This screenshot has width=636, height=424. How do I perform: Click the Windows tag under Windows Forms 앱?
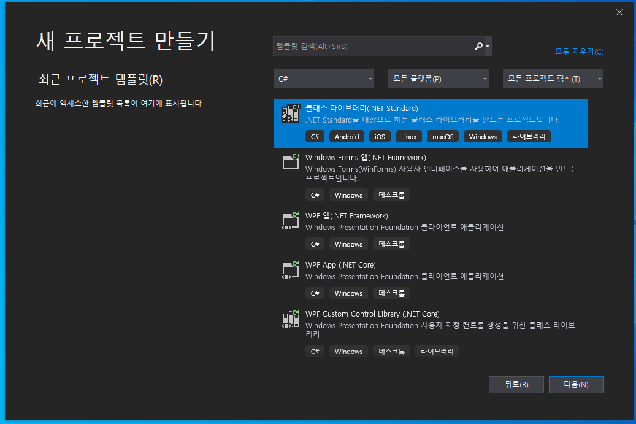[348, 195]
